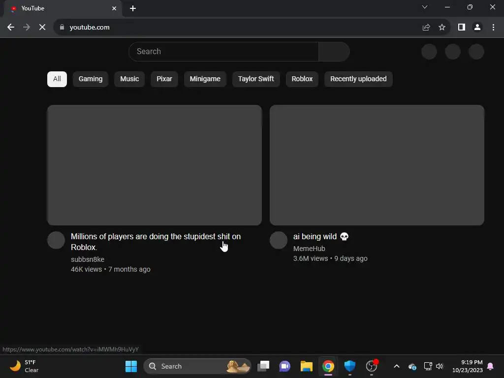Click the lock icon in address bar

(x=62, y=28)
